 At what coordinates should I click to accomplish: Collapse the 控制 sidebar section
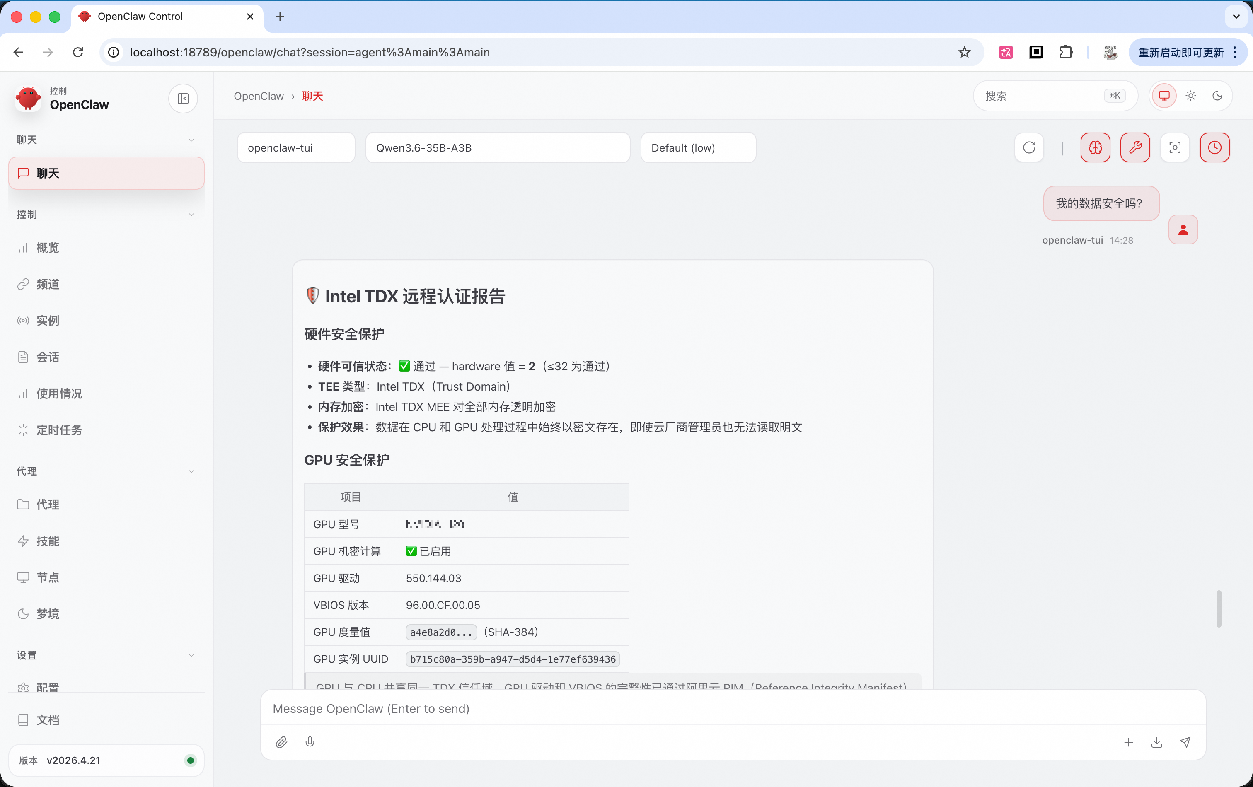(106, 214)
